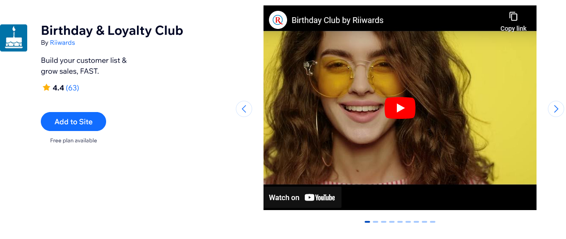This screenshot has width=566, height=239.
Task: Open video via the Watch on YouTube logo
Action: pyautogui.click(x=319, y=197)
